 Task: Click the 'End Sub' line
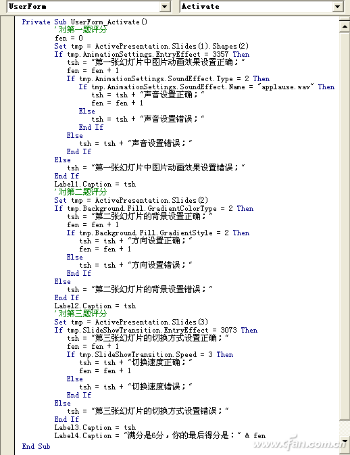pyautogui.click(x=36, y=446)
